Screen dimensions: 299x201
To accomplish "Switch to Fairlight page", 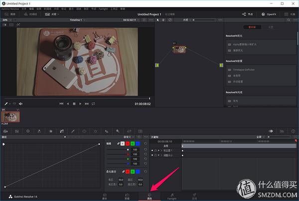I will click(x=171, y=196).
